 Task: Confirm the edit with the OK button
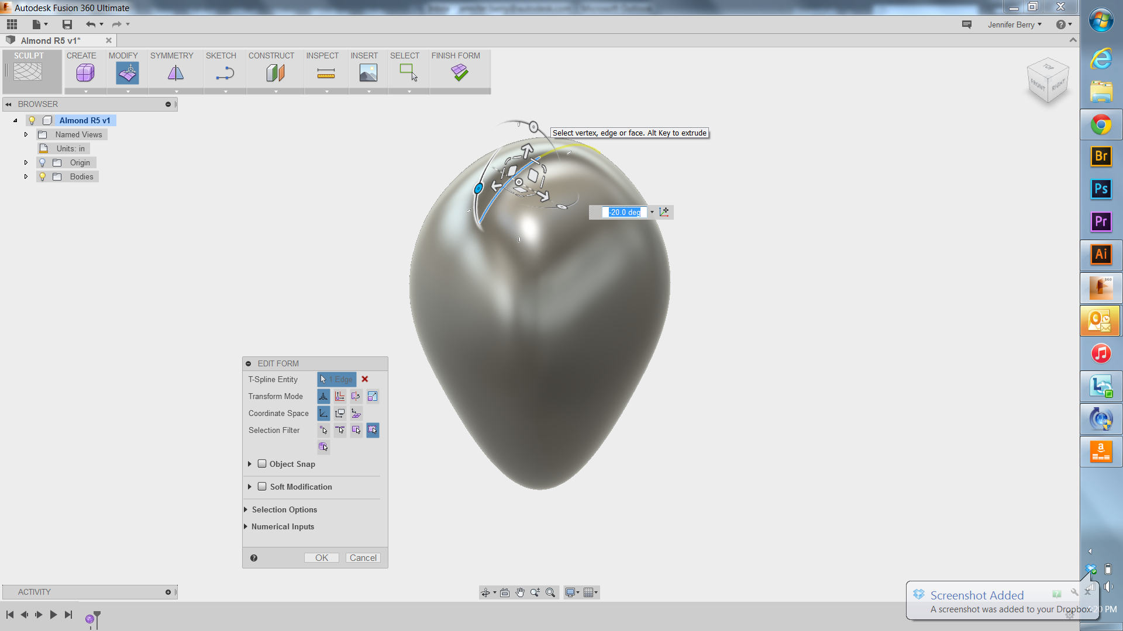pos(321,557)
